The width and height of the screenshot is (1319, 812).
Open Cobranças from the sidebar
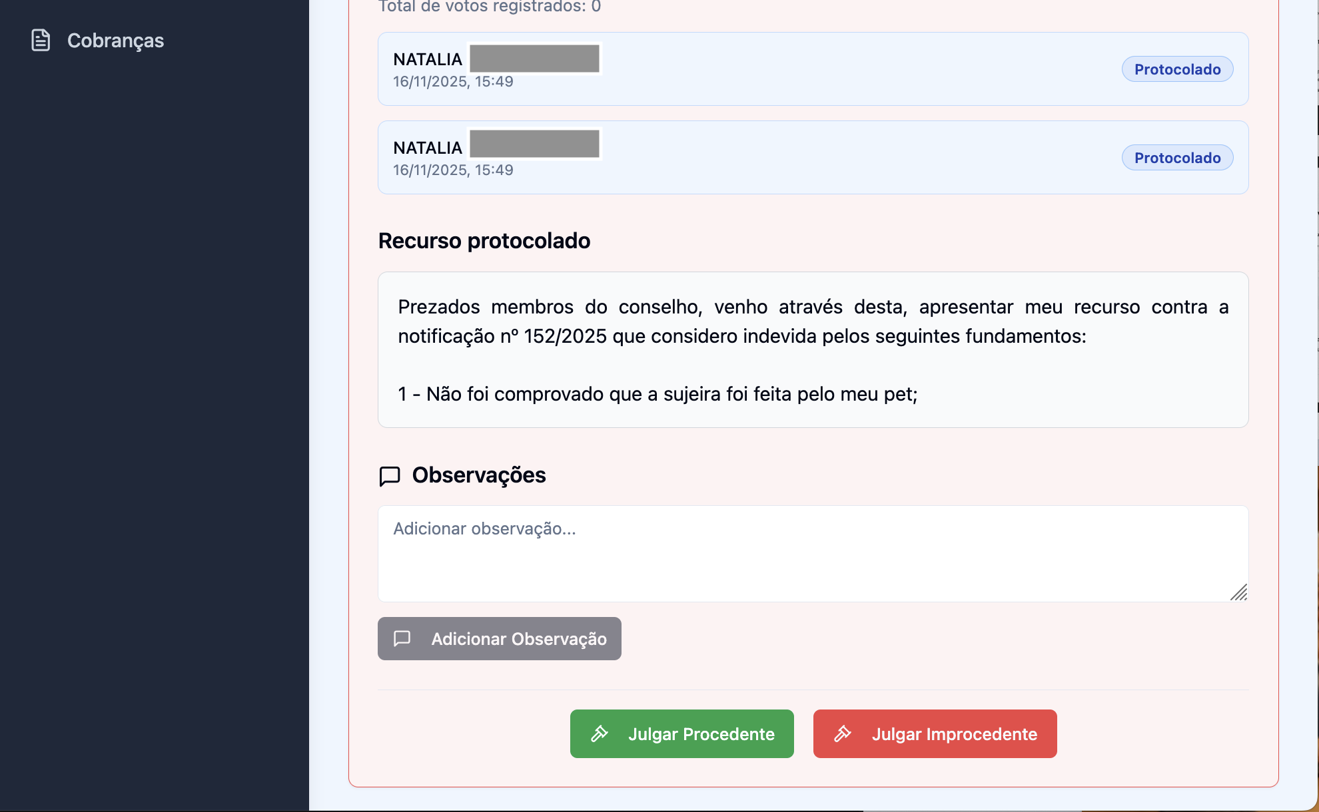114,41
